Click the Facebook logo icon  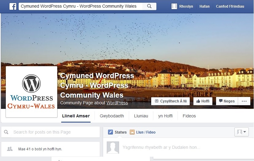(13, 6)
